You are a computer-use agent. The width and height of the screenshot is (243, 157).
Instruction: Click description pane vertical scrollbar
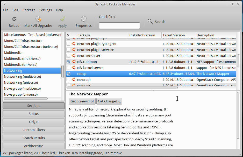(x=238, y=115)
